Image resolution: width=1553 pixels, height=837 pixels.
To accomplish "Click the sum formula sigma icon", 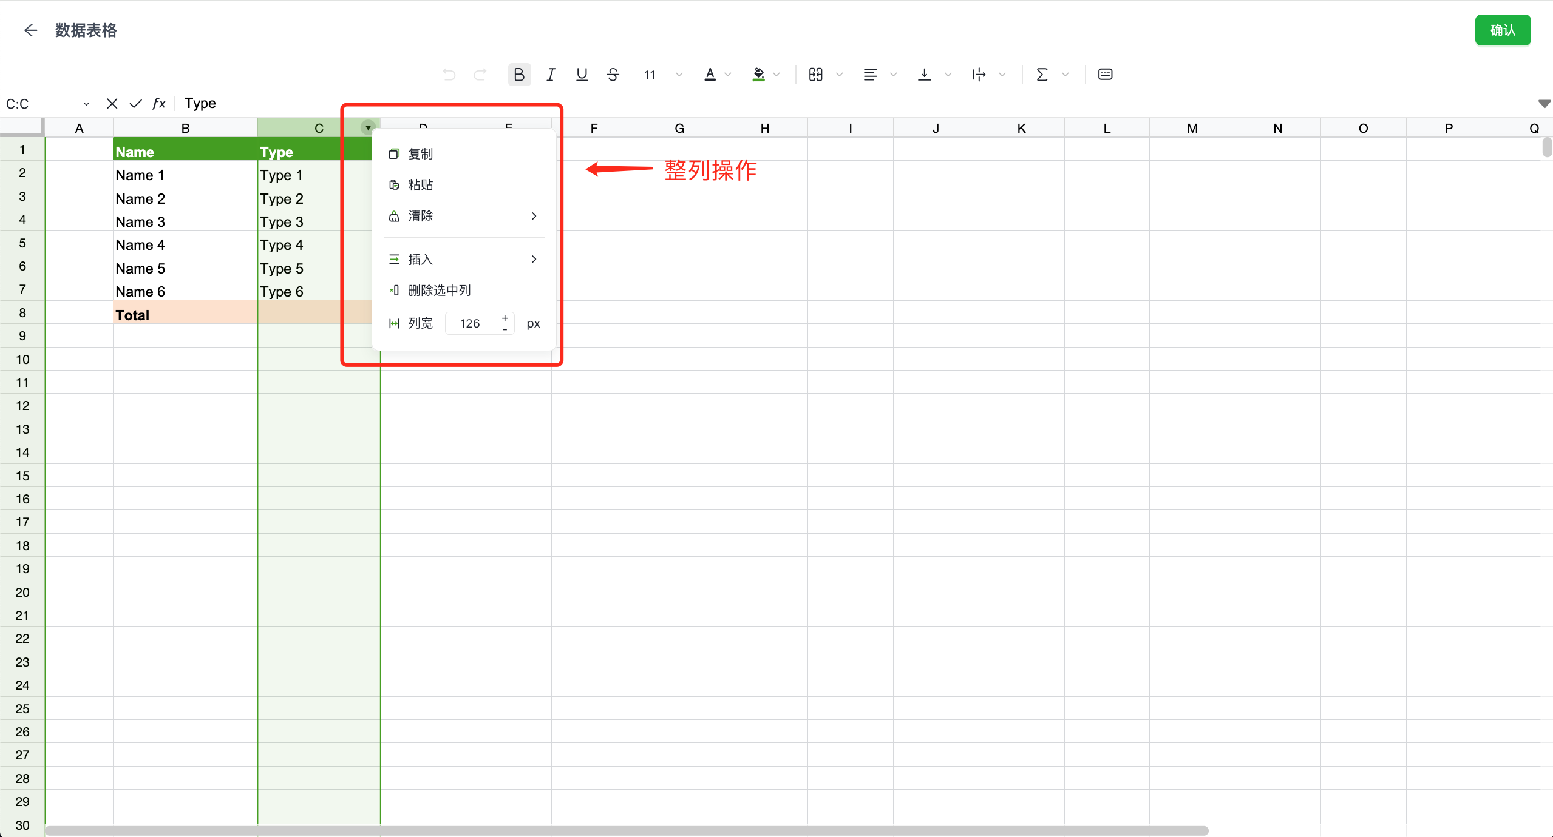I will pos(1042,75).
